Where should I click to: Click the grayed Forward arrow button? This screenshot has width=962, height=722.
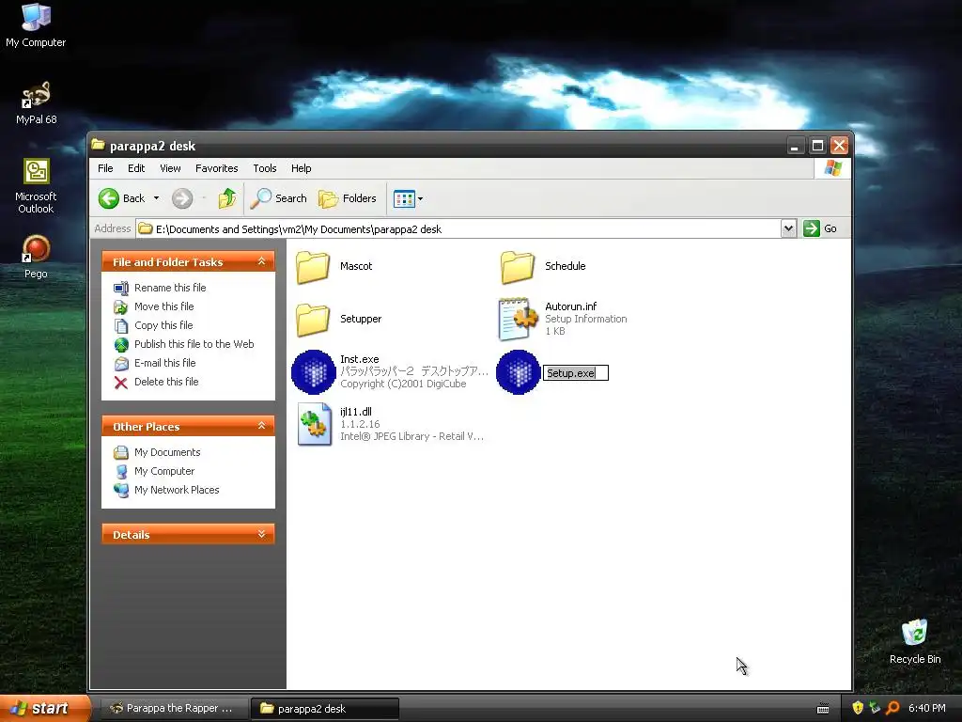182,198
